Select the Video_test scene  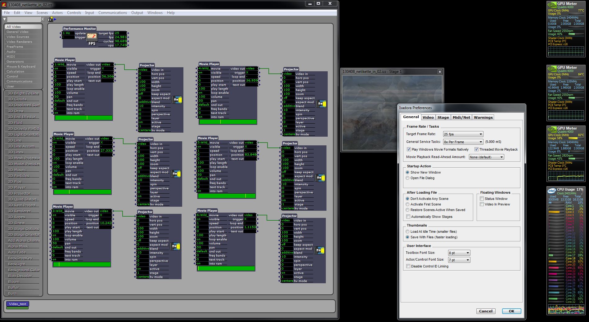[x=17, y=304]
